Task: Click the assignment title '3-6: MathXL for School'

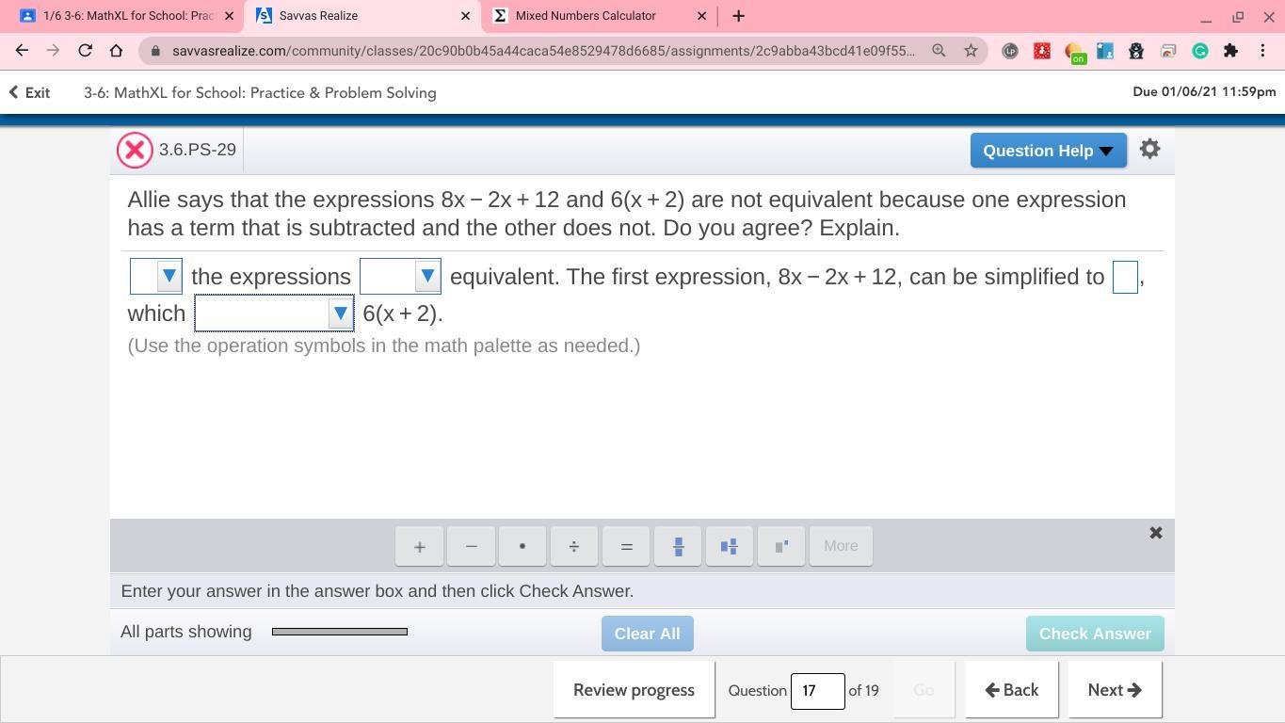Action: tap(260, 92)
